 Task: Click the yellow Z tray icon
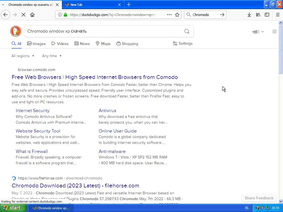point(258,208)
